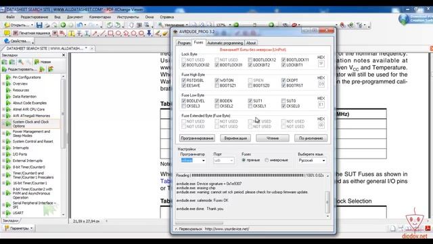Select the underline text tool

click(x=87, y=33)
